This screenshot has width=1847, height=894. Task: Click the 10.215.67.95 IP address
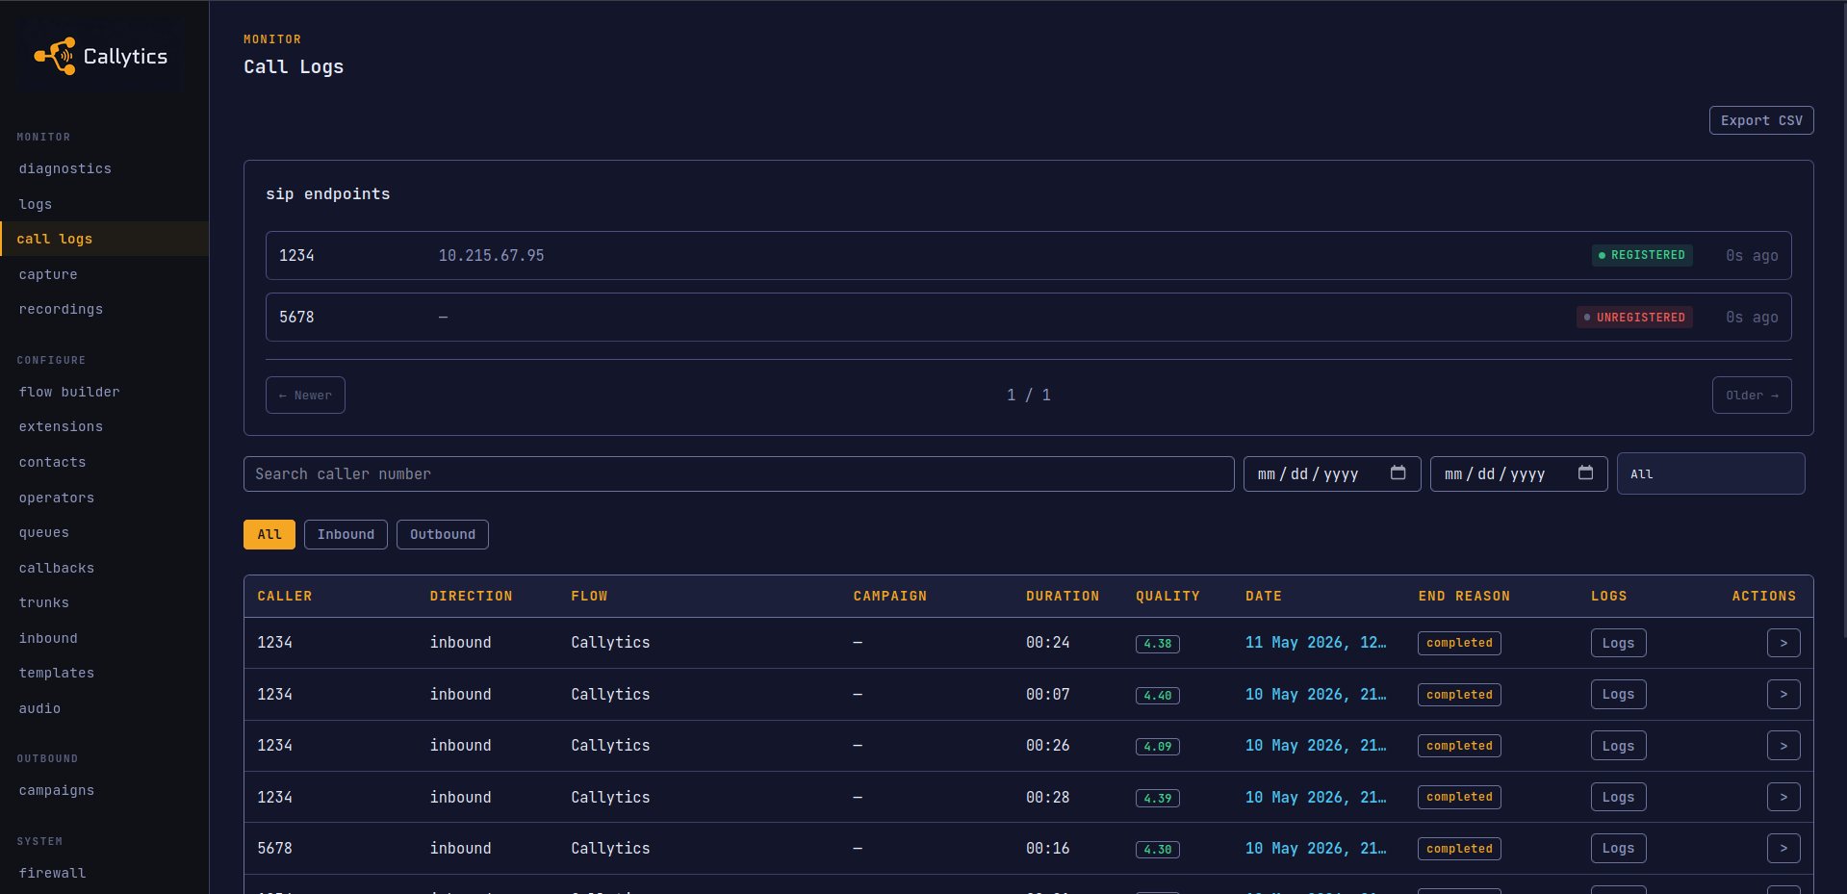coord(491,255)
